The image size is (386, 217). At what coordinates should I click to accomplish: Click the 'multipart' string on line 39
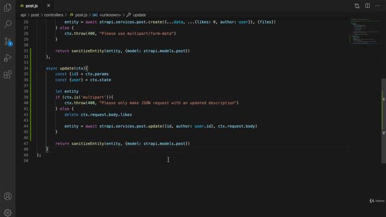coord(93,97)
